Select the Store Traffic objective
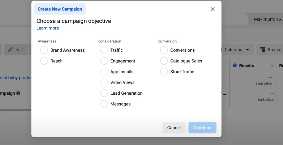Image resolution: width=283 pixels, height=145 pixels. [x=164, y=72]
